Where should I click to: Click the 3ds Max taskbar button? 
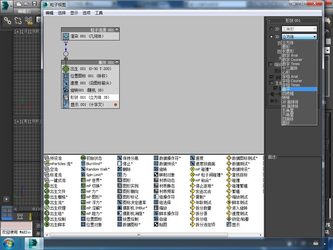34,243
